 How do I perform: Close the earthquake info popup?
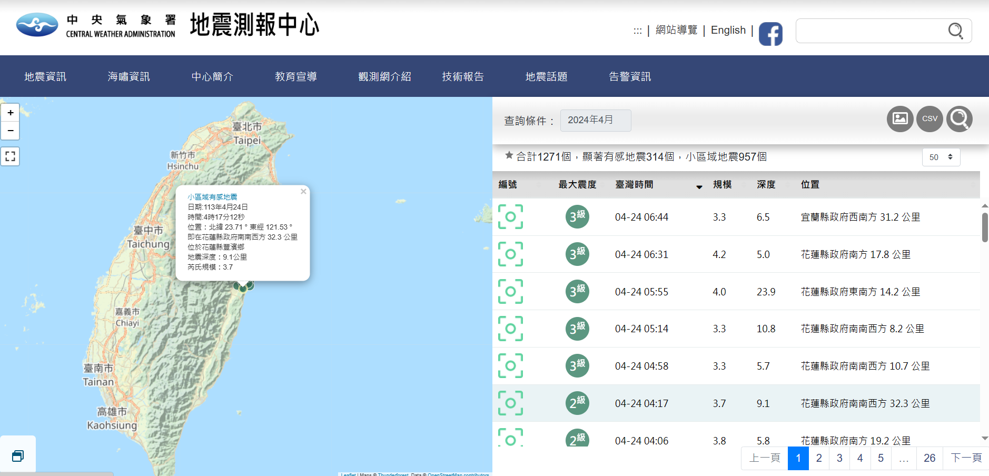tap(303, 192)
